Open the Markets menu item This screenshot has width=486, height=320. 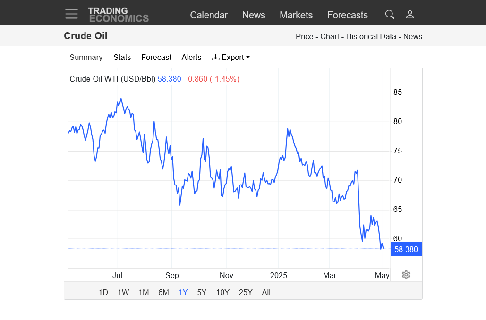pos(296,15)
